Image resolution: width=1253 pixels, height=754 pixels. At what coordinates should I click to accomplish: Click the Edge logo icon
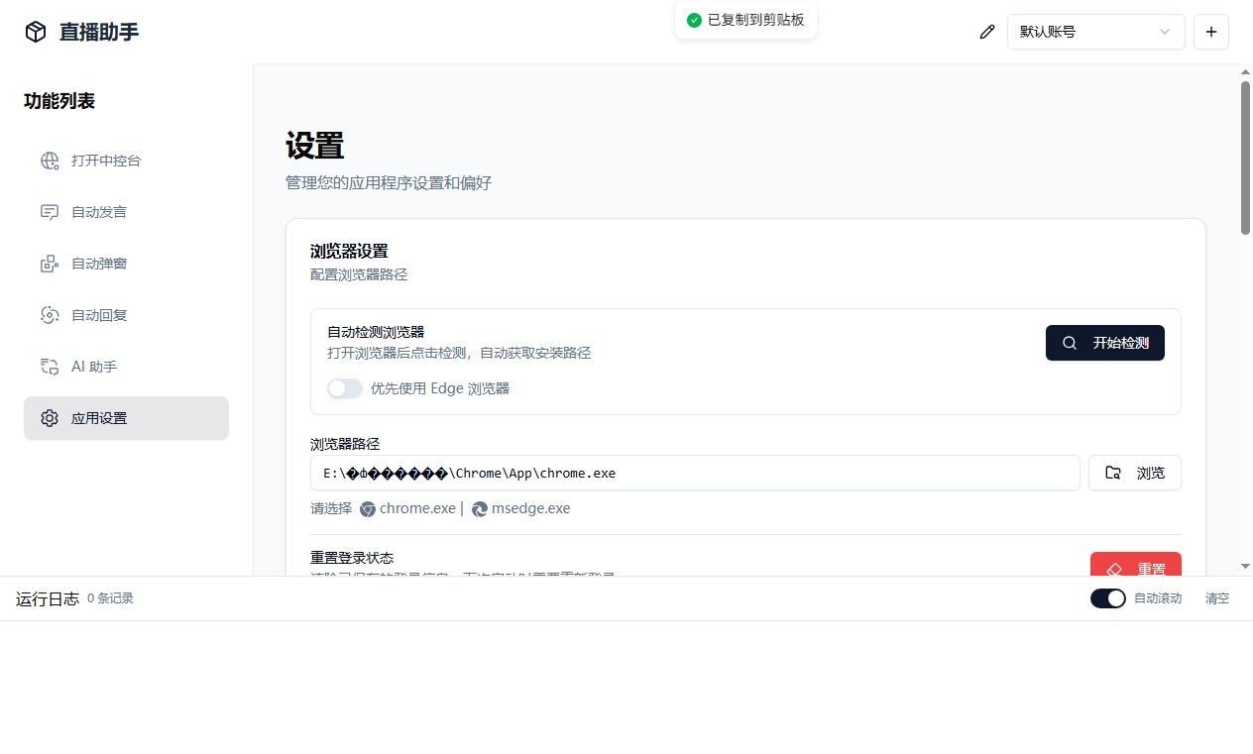point(480,509)
